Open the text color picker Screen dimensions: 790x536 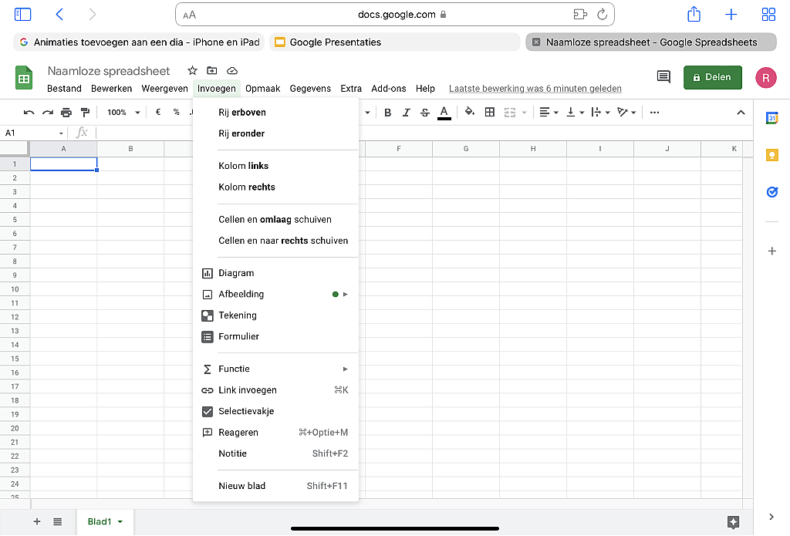coord(444,113)
